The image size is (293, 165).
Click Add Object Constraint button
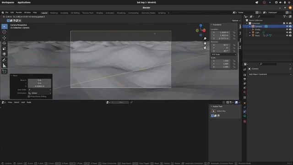(x=270, y=74)
